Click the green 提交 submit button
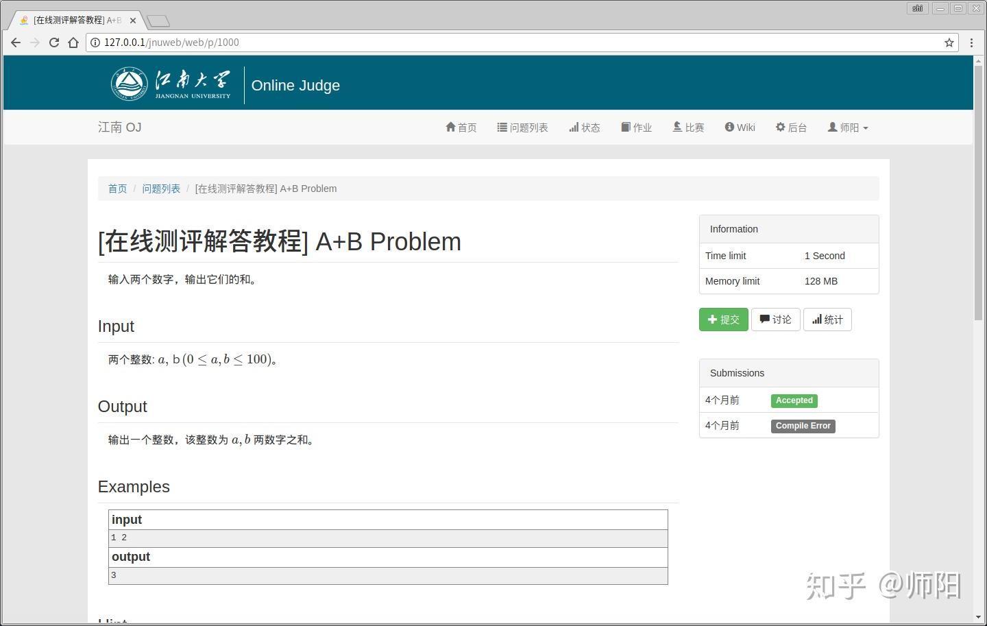Viewport: 987px width, 626px height. (724, 320)
